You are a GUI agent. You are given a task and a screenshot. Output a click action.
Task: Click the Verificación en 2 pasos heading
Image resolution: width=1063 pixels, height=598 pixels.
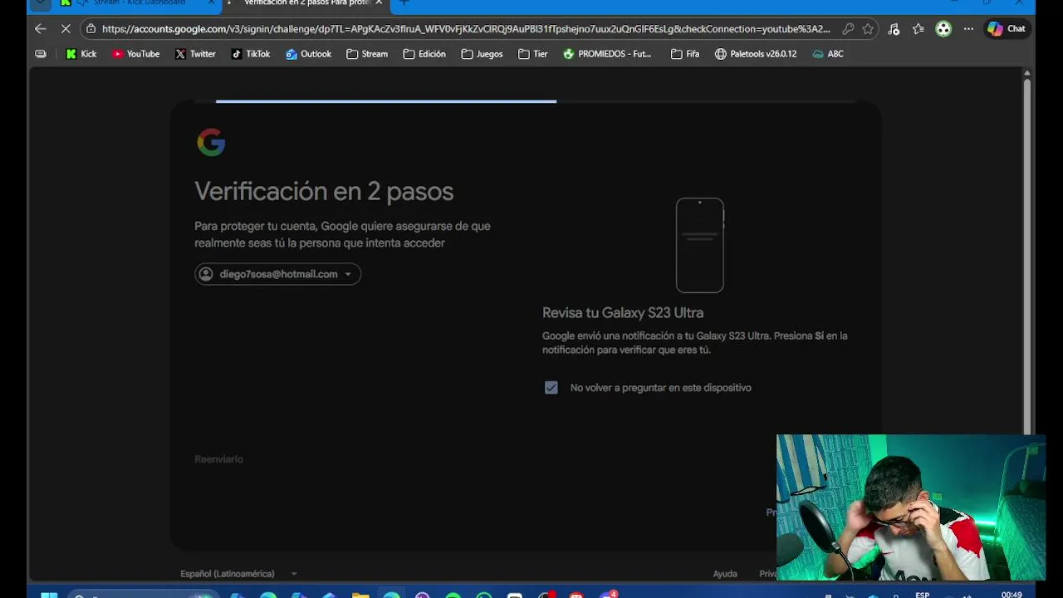(324, 191)
